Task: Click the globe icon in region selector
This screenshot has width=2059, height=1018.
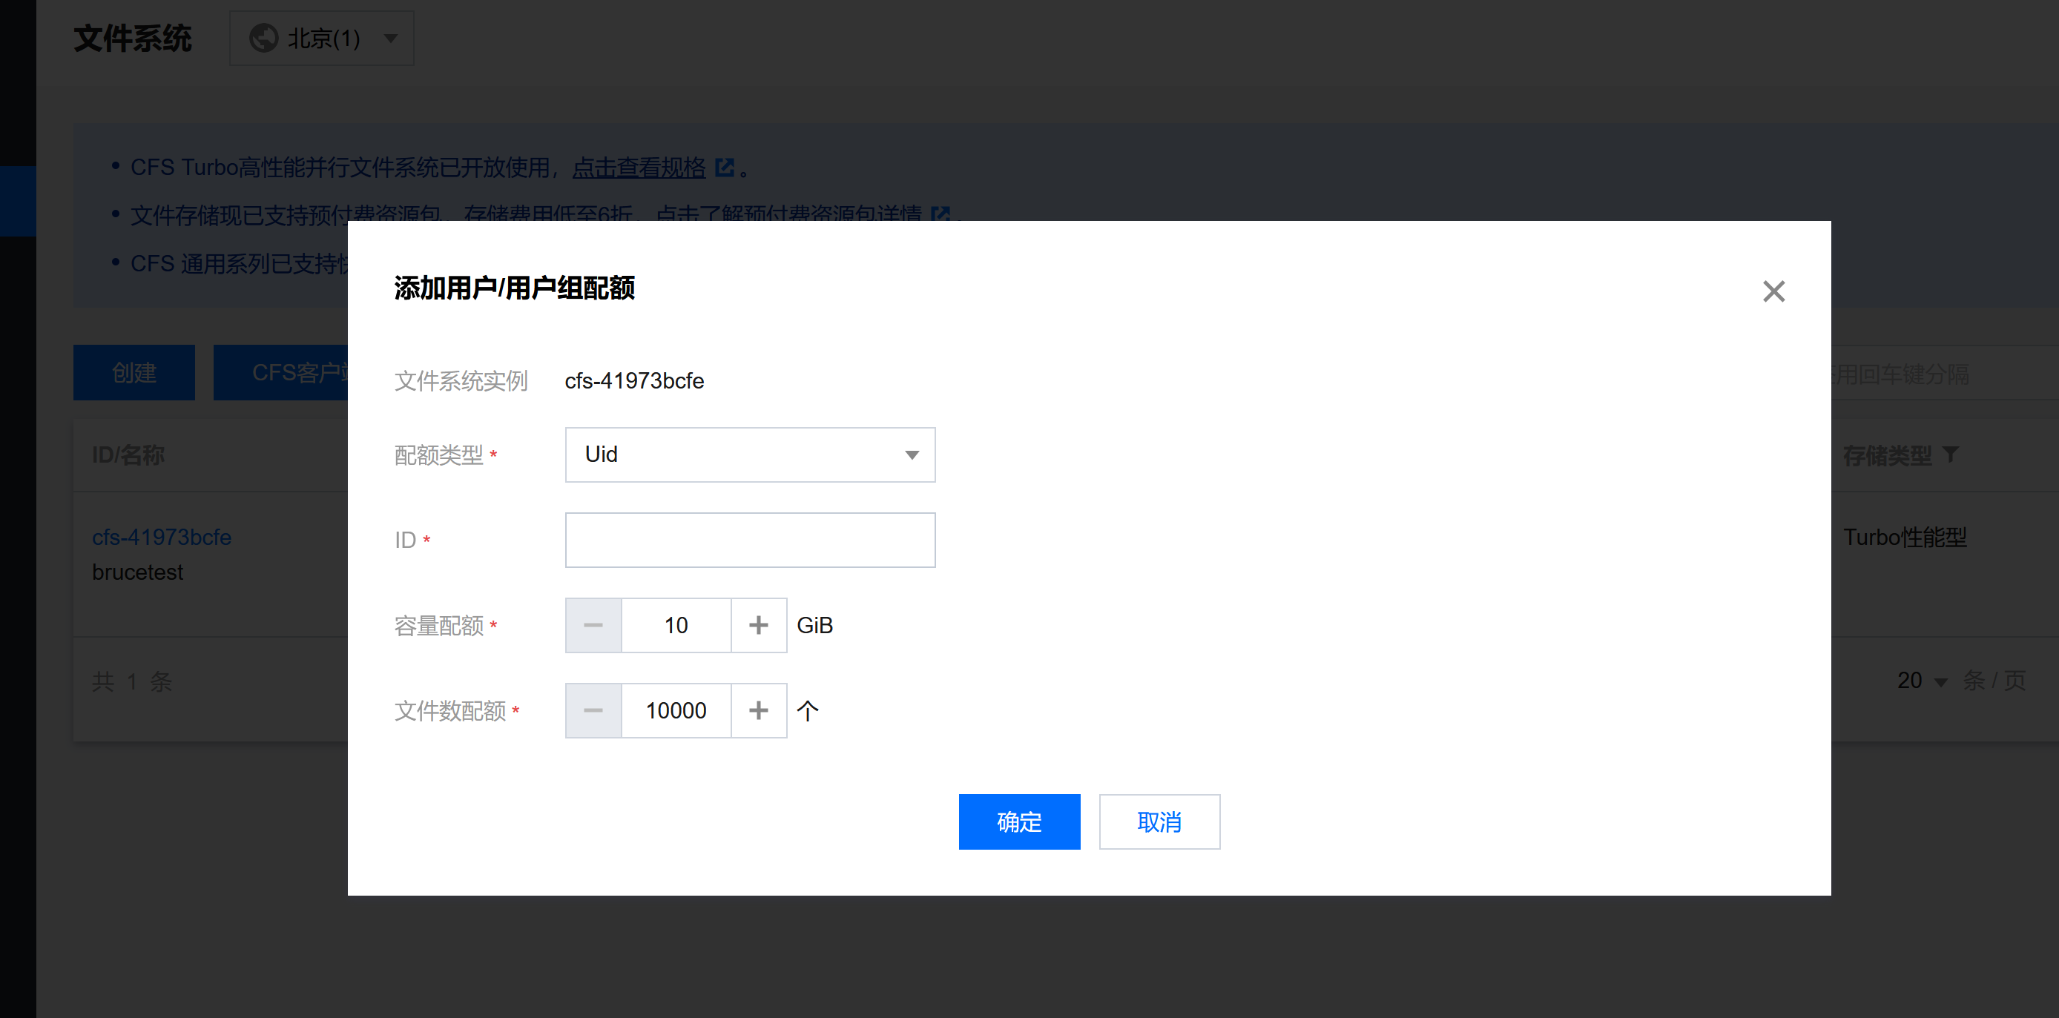Action: click(x=263, y=39)
